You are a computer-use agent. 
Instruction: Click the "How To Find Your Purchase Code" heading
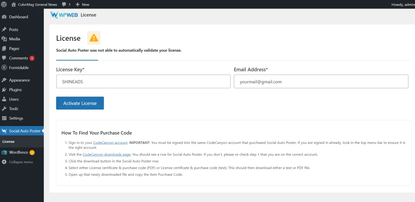pyautogui.click(x=96, y=133)
